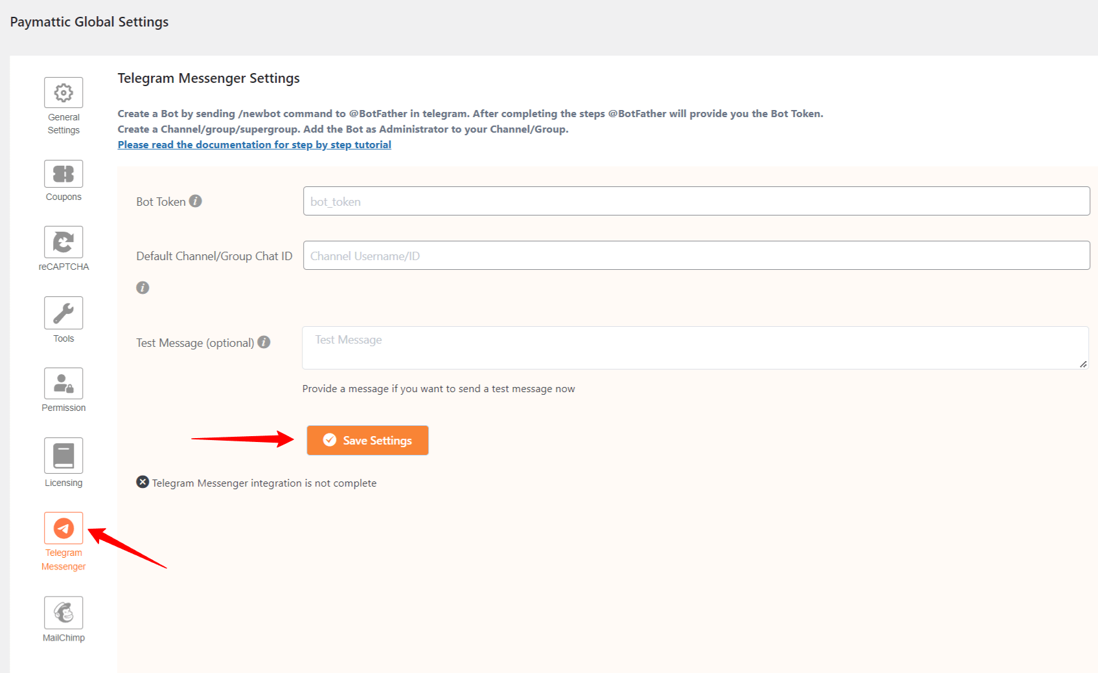Click the checkmark icon in Save Settings

coord(330,440)
